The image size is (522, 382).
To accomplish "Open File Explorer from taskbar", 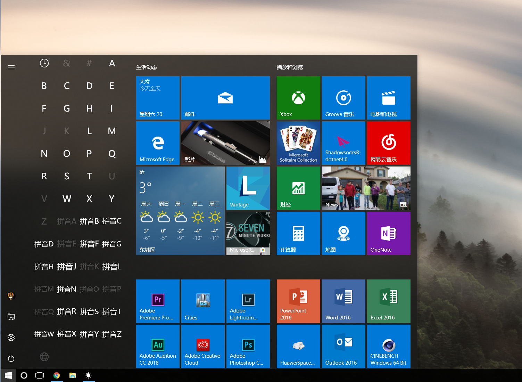I will pyautogui.click(x=72, y=375).
